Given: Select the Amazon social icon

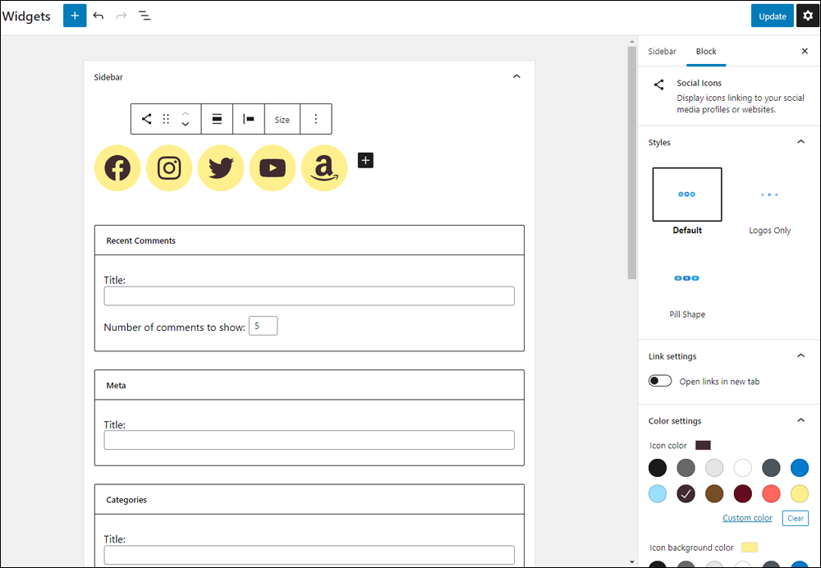Looking at the screenshot, I should tap(324, 168).
